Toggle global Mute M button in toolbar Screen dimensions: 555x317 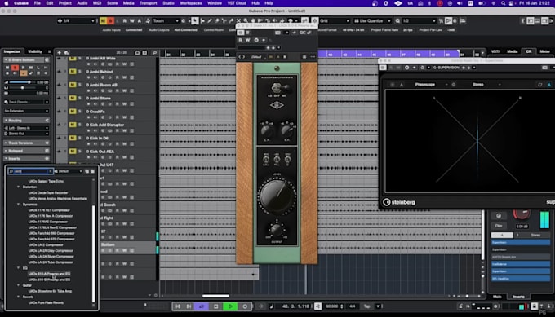pos(103,21)
